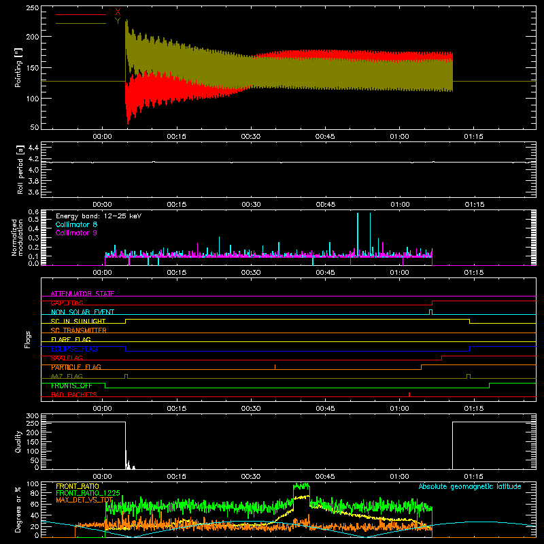Click the FRONT_RATIO_1225 legend label

[x=88, y=493]
